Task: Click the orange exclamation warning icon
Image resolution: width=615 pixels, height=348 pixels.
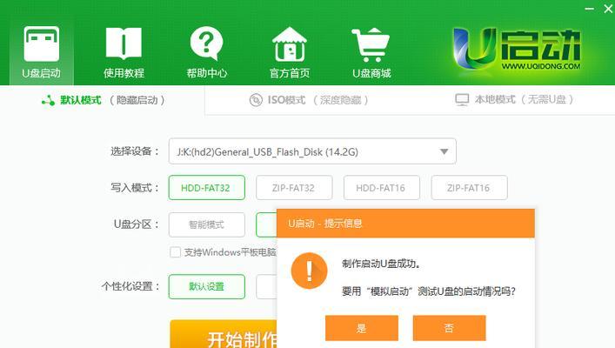Action: click(x=309, y=271)
